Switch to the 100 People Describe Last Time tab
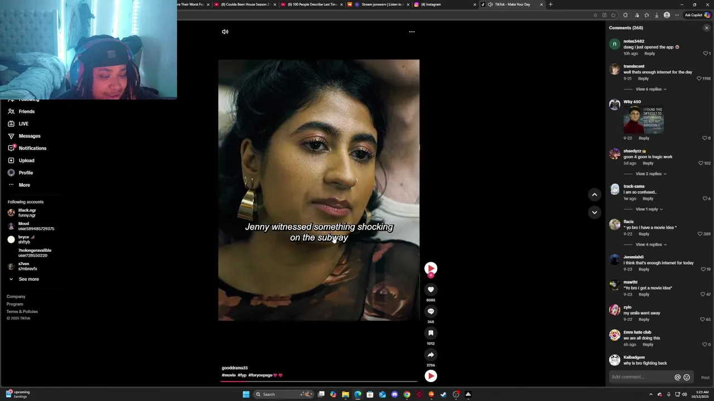The width and height of the screenshot is (714, 401). pyautogui.click(x=312, y=4)
